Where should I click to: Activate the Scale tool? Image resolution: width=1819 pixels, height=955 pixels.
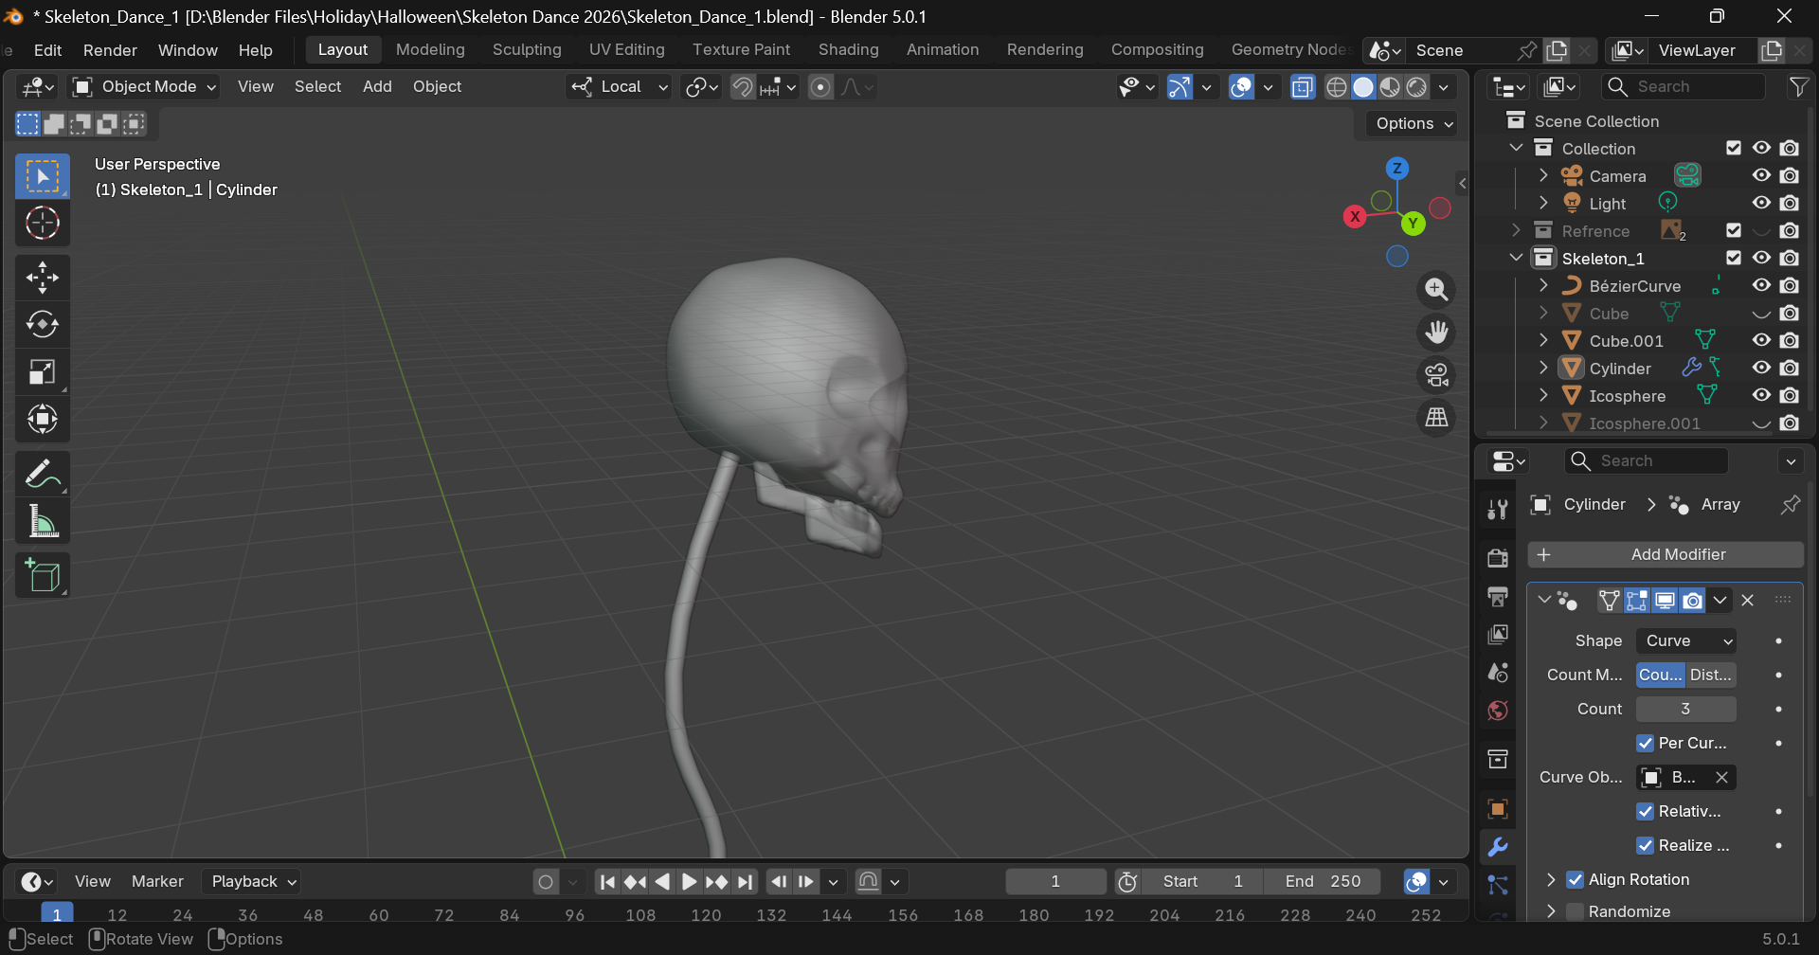click(43, 372)
